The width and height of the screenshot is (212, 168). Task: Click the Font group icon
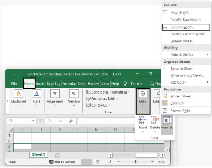[x=36, y=94]
